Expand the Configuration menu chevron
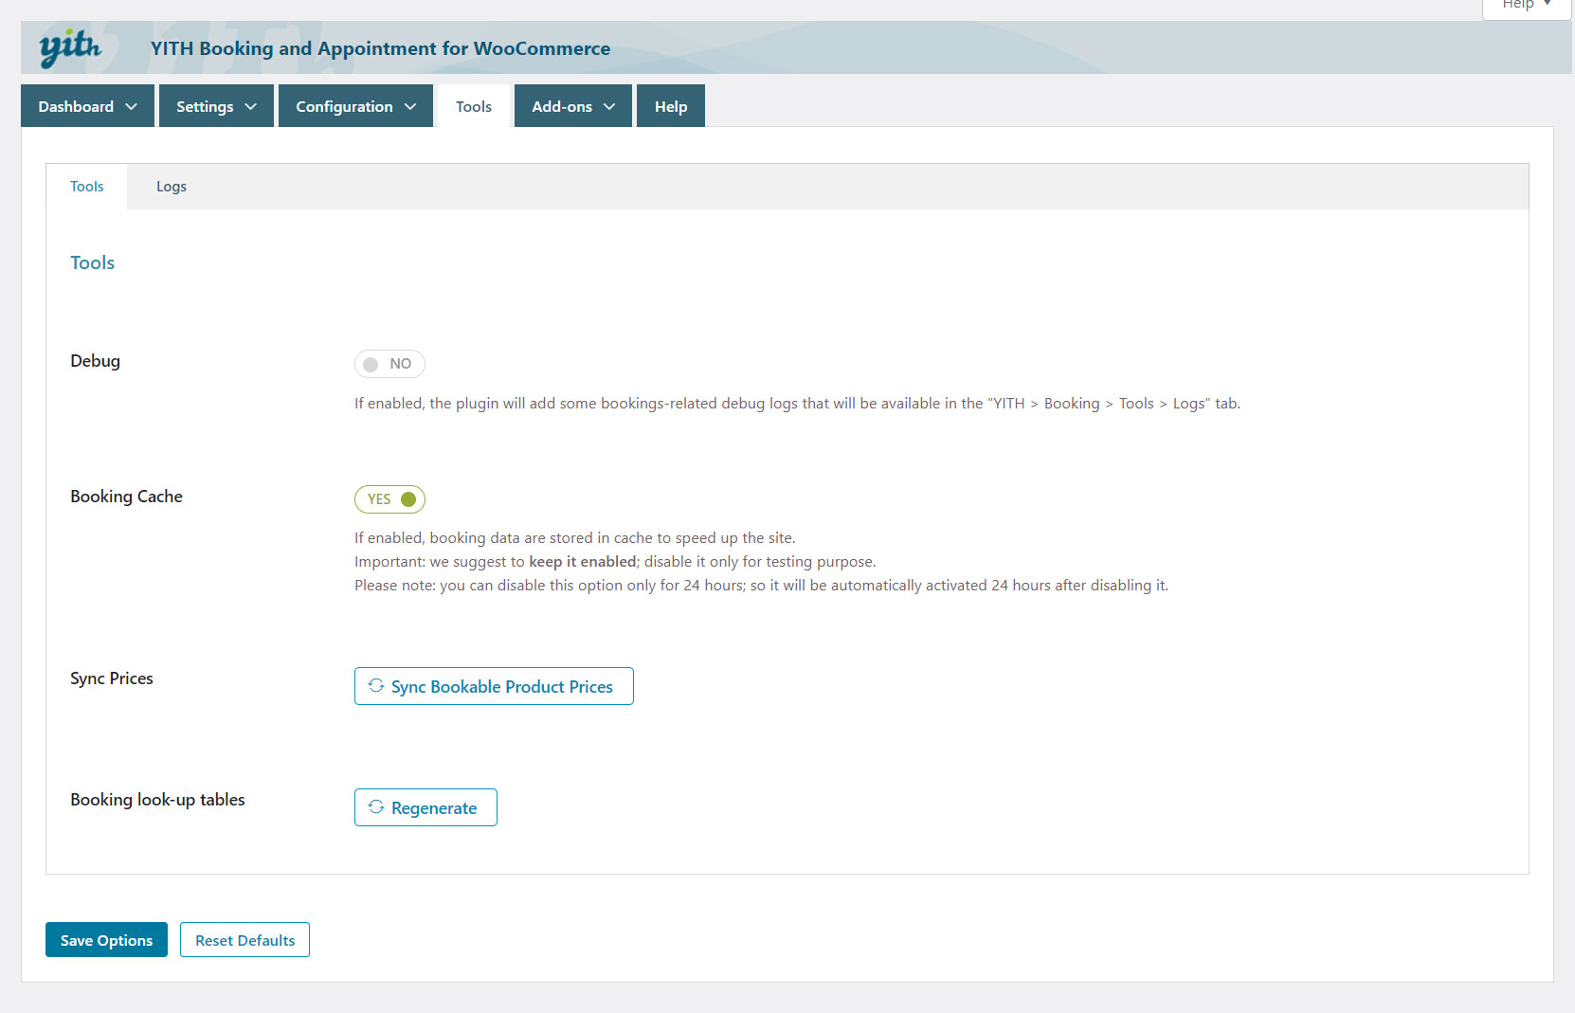The image size is (1575, 1013). pyautogui.click(x=410, y=107)
